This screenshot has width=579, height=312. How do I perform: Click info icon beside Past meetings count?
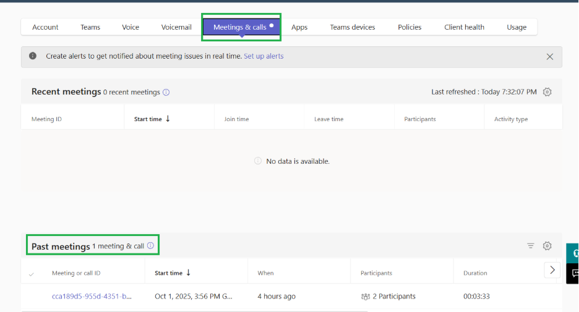coord(151,246)
